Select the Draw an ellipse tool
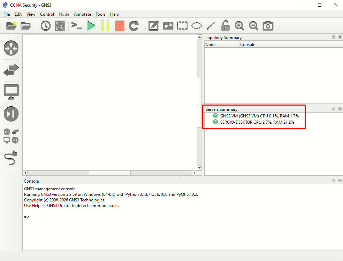The width and height of the screenshot is (343, 261). (197, 26)
